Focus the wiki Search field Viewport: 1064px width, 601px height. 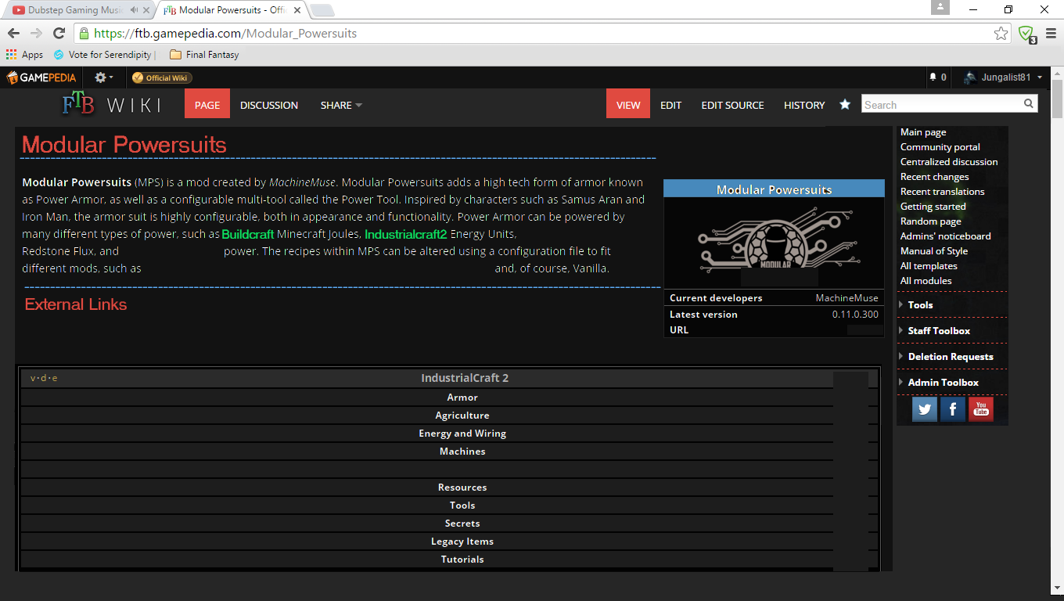(x=941, y=104)
